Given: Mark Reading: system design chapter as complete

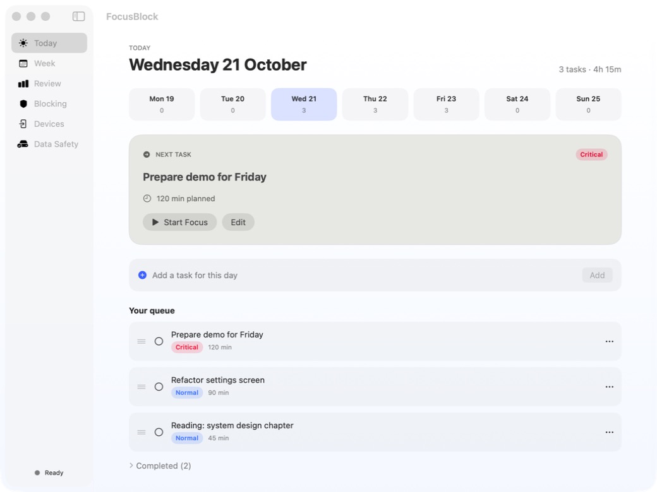Looking at the screenshot, I should [x=159, y=432].
